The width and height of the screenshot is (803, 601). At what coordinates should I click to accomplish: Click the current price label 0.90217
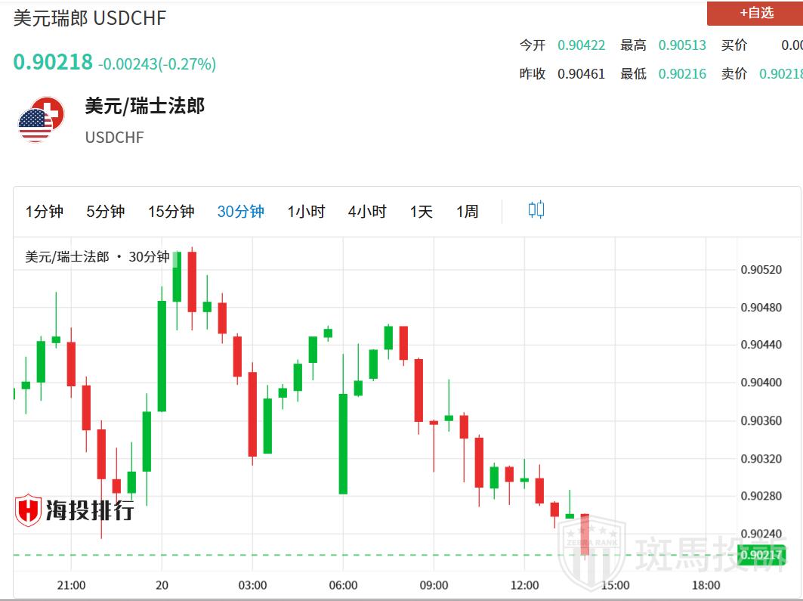[761, 556]
